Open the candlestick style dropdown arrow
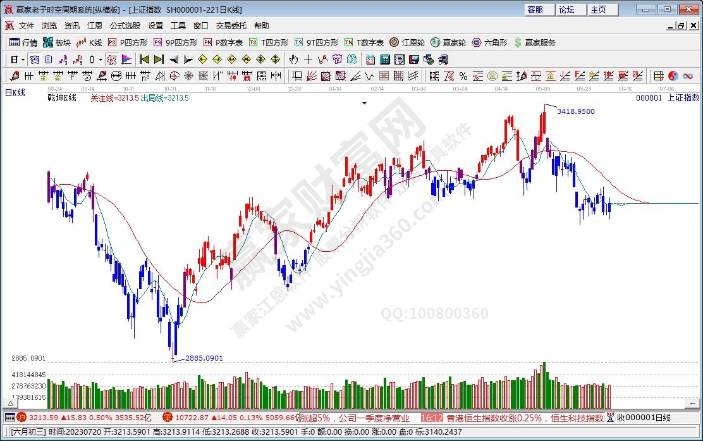This screenshot has width=703, height=441. pyautogui.click(x=101, y=59)
